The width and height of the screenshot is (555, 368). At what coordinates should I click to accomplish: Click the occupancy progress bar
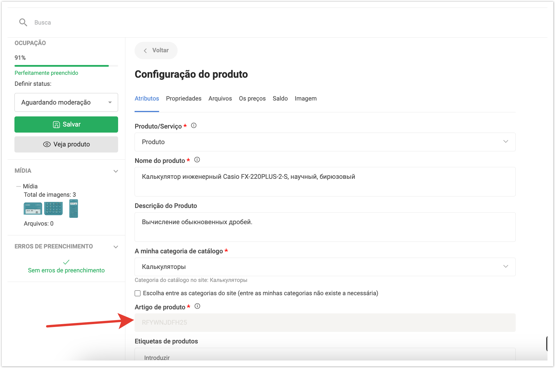[x=66, y=66]
